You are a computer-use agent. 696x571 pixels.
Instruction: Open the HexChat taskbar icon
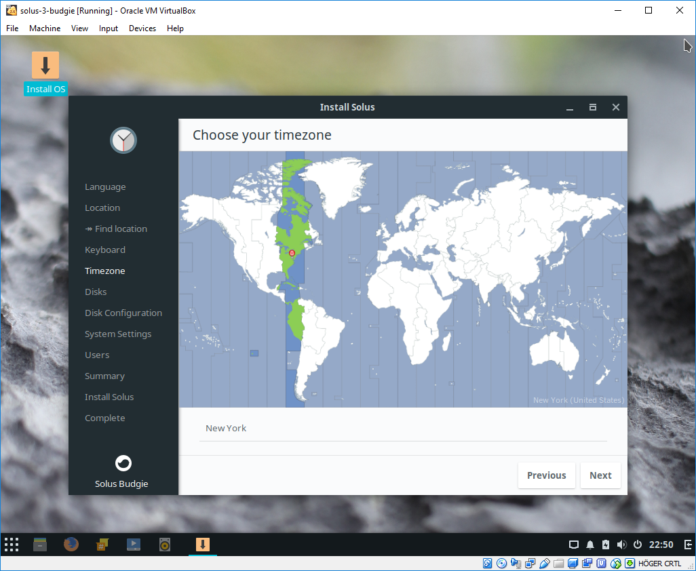pos(102,545)
